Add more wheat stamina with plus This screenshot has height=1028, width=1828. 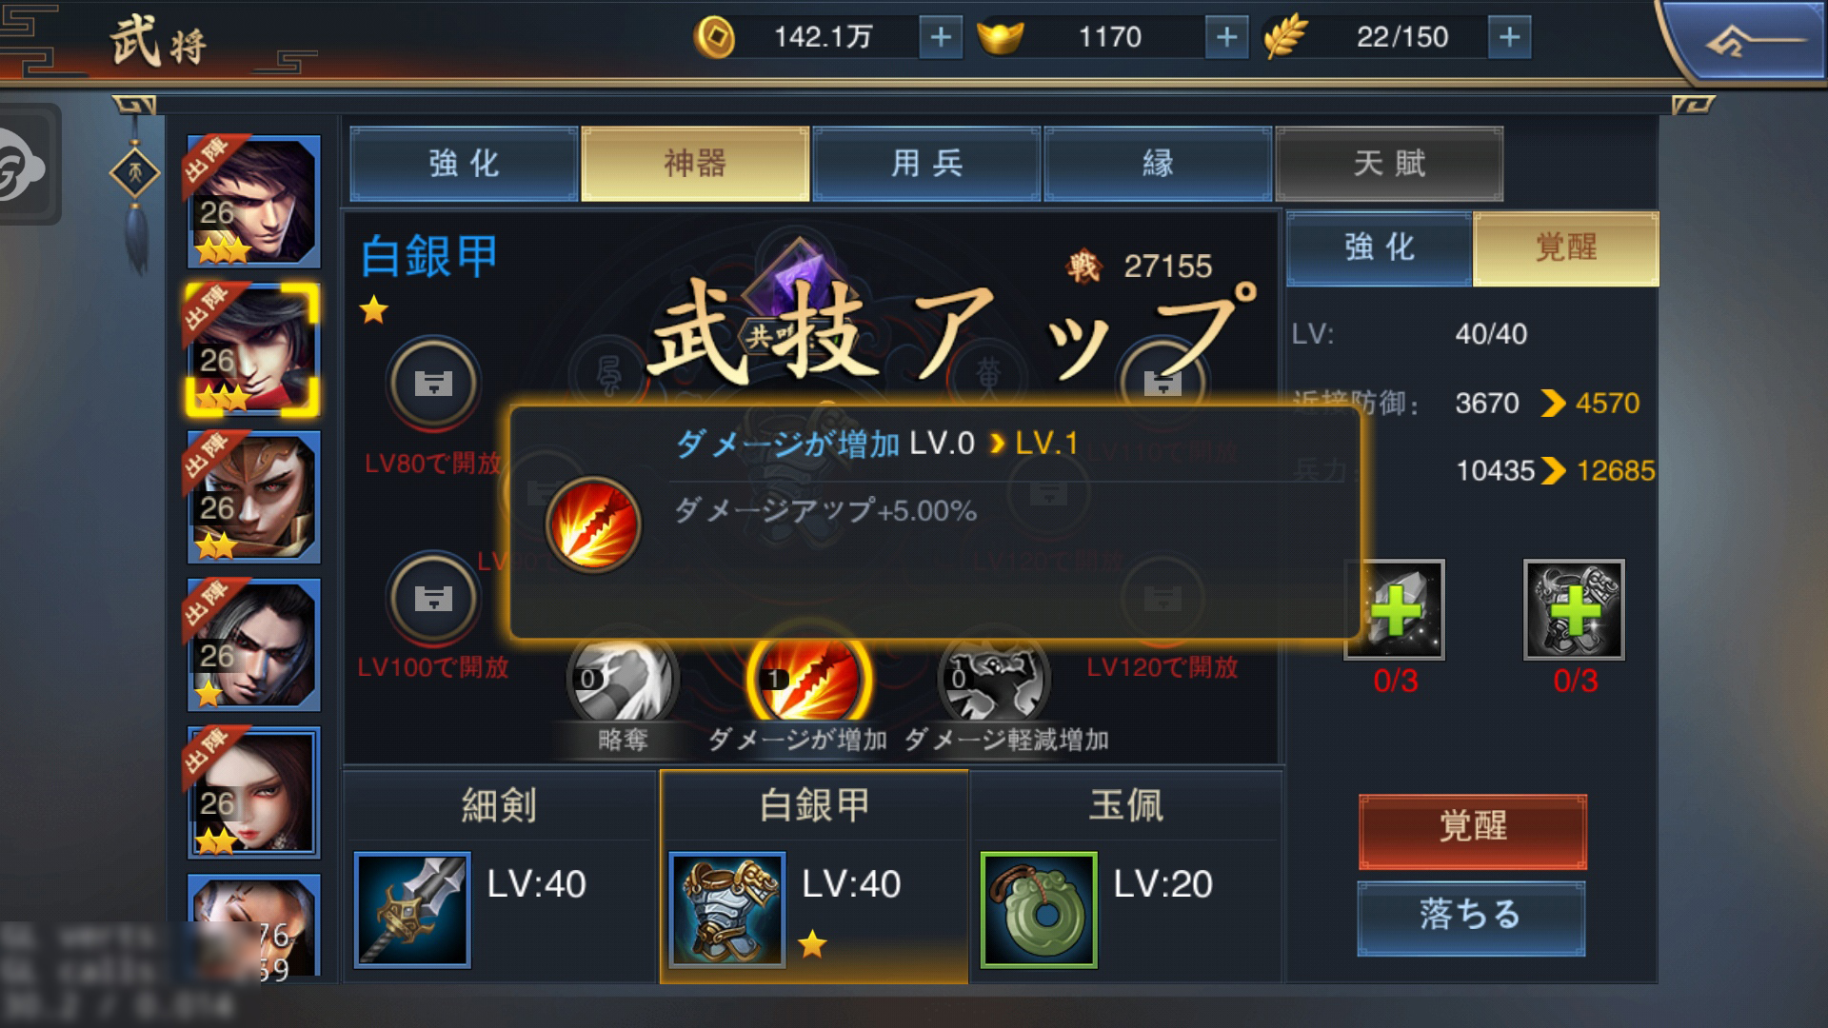(x=1509, y=37)
